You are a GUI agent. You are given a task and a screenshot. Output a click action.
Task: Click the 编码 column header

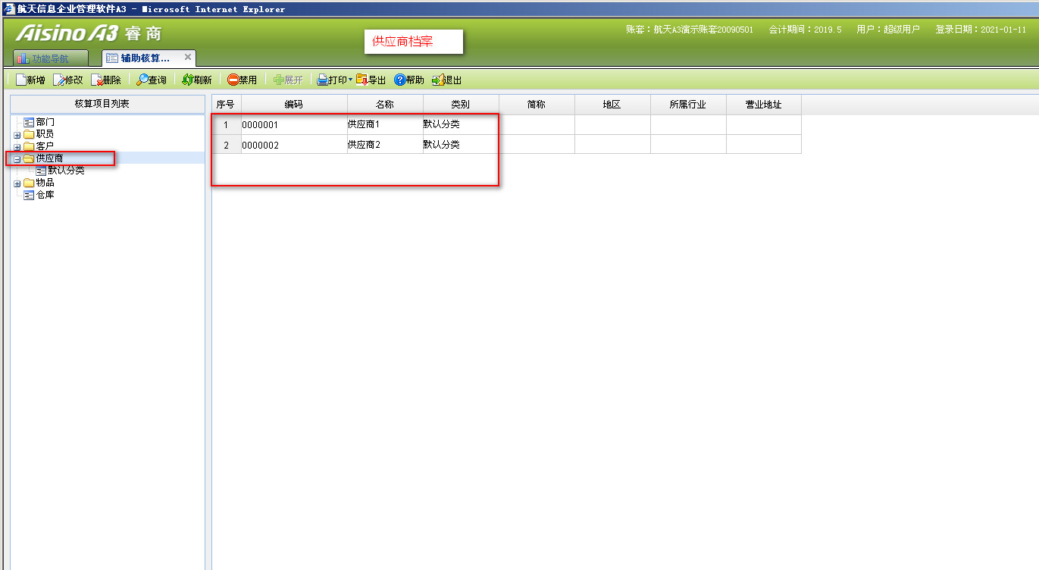coord(294,105)
